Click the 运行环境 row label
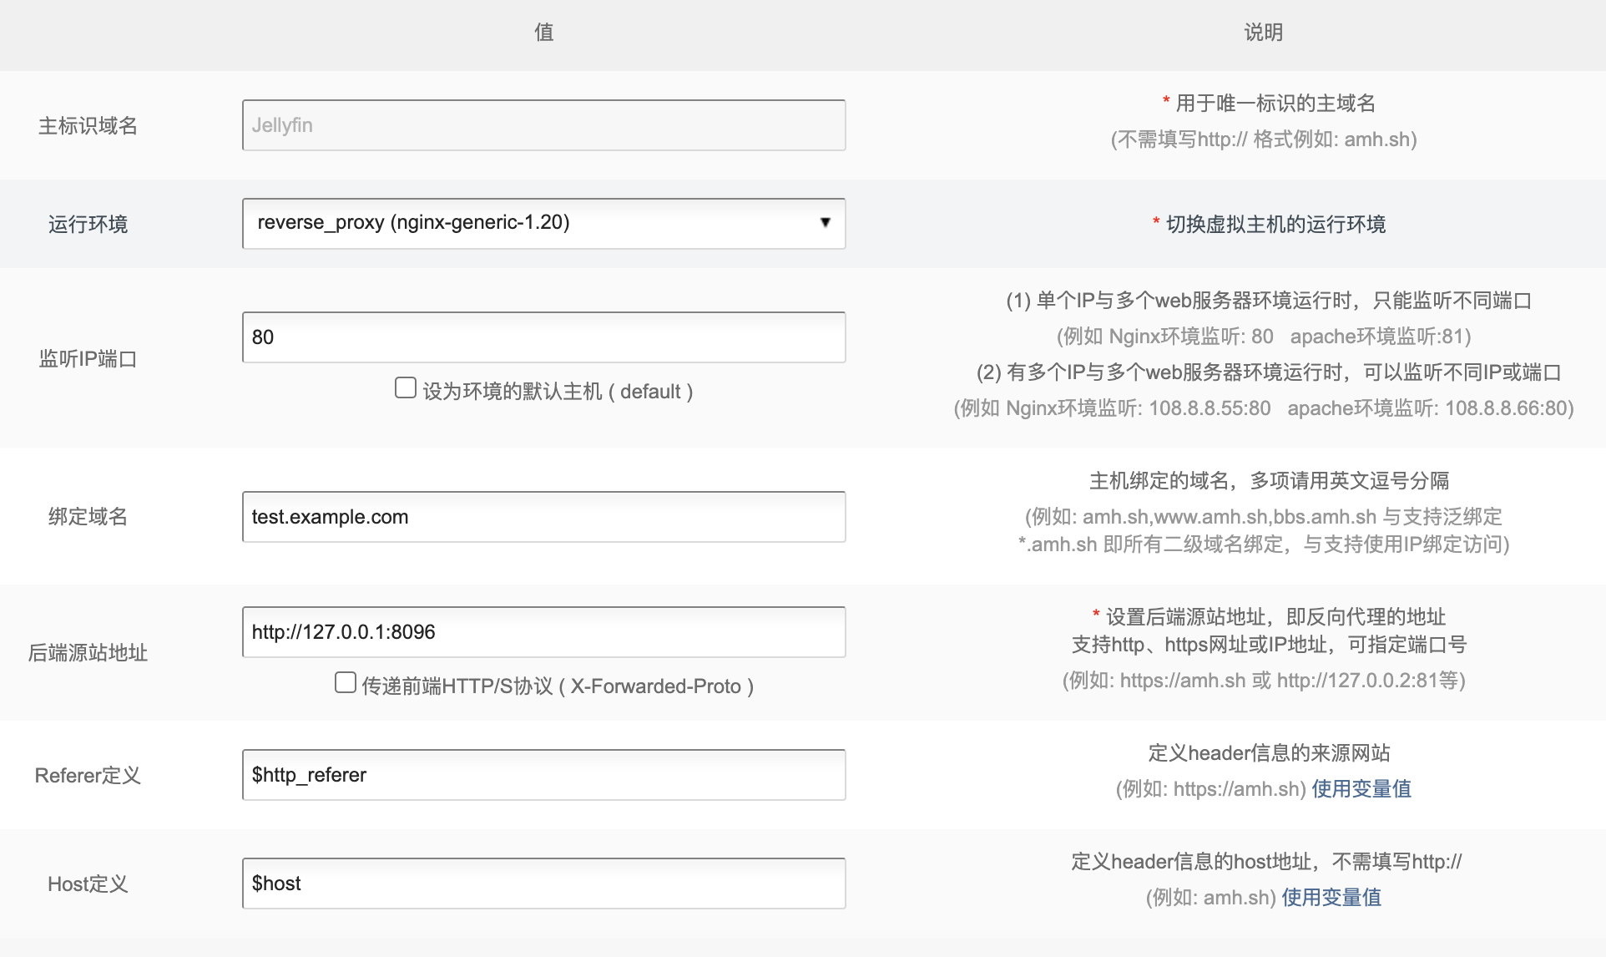Viewport: 1606px width, 957px height. click(88, 225)
